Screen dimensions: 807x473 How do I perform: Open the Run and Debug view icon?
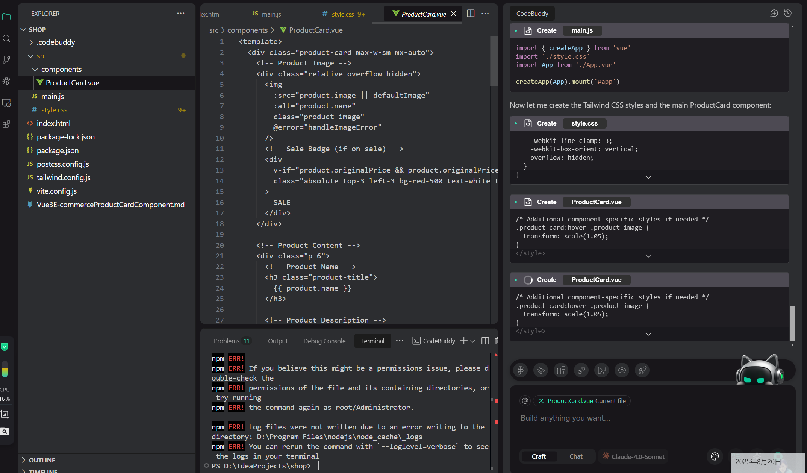[6, 81]
